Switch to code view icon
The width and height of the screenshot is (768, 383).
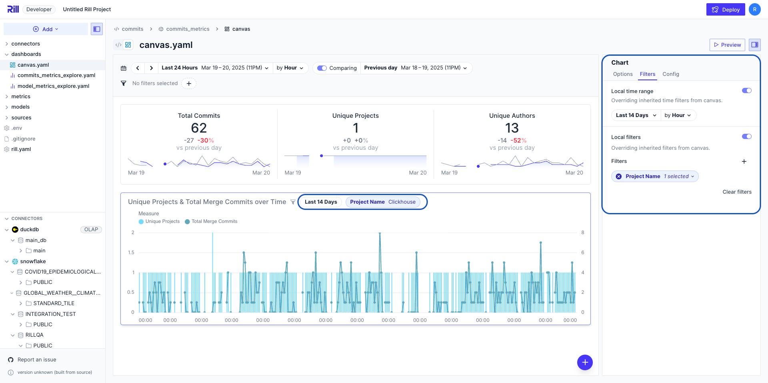(x=118, y=45)
